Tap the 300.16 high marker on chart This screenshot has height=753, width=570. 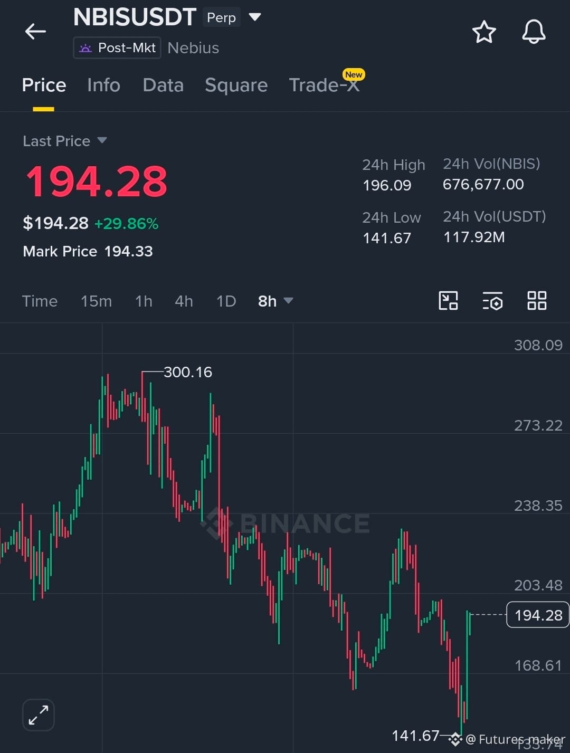point(187,372)
